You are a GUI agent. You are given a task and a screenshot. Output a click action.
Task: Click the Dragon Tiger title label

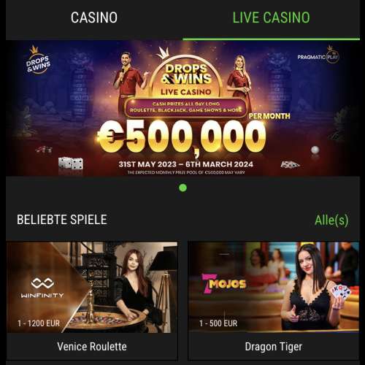[x=274, y=347]
